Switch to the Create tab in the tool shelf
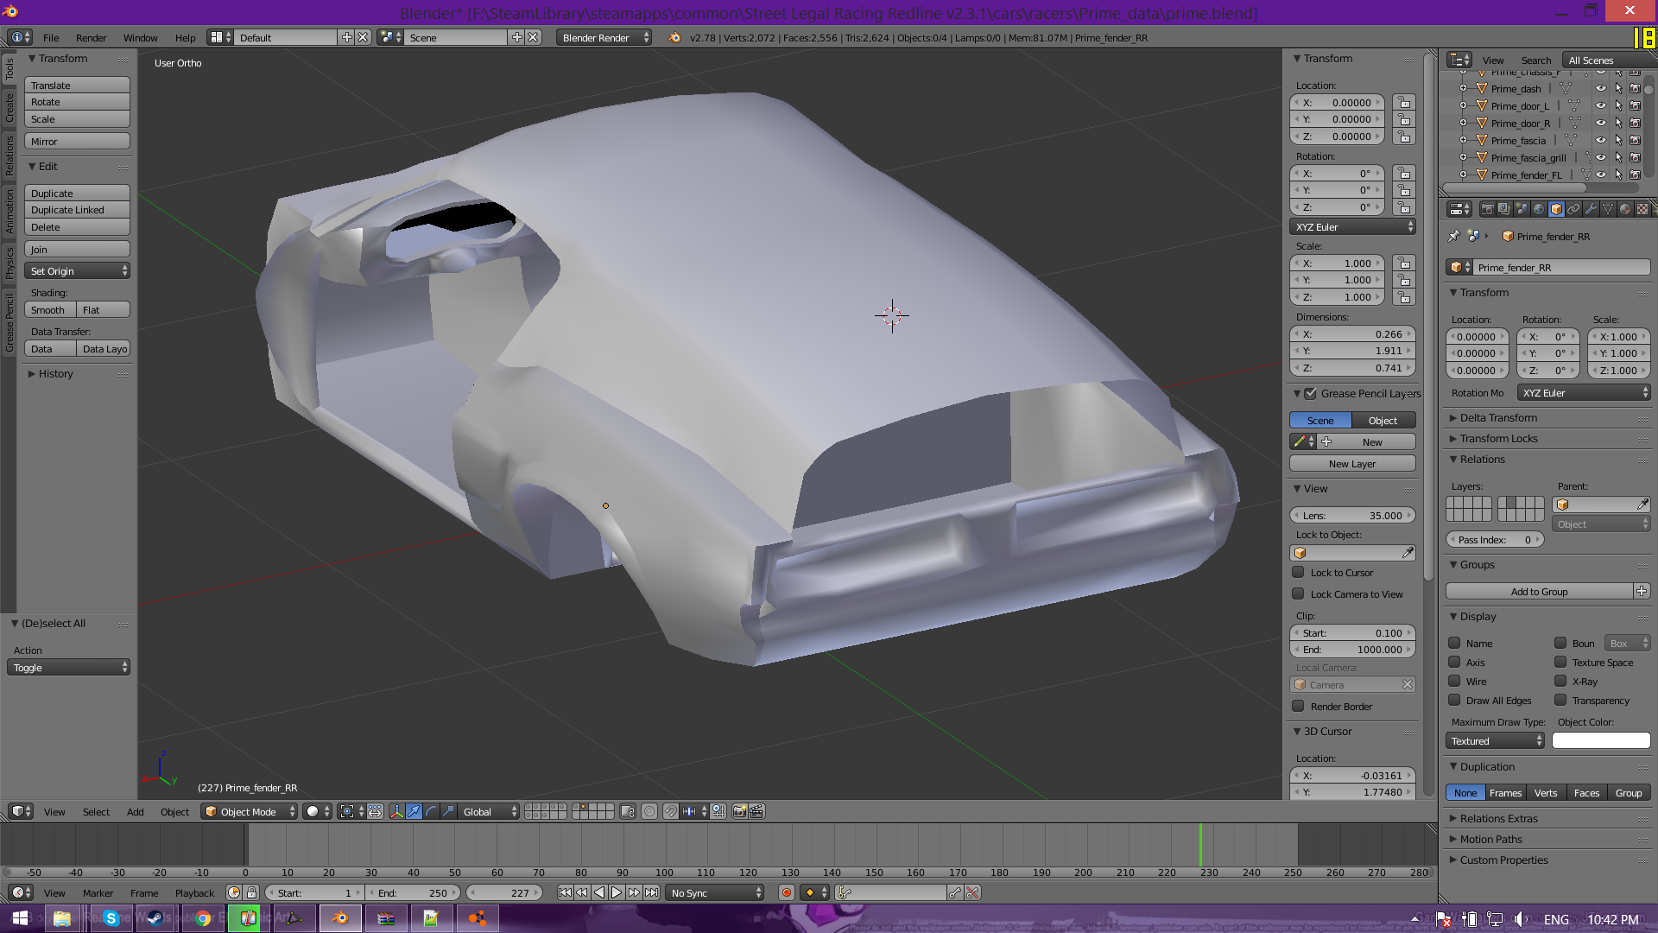Viewport: 1658px width, 933px height. pyautogui.click(x=9, y=107)
